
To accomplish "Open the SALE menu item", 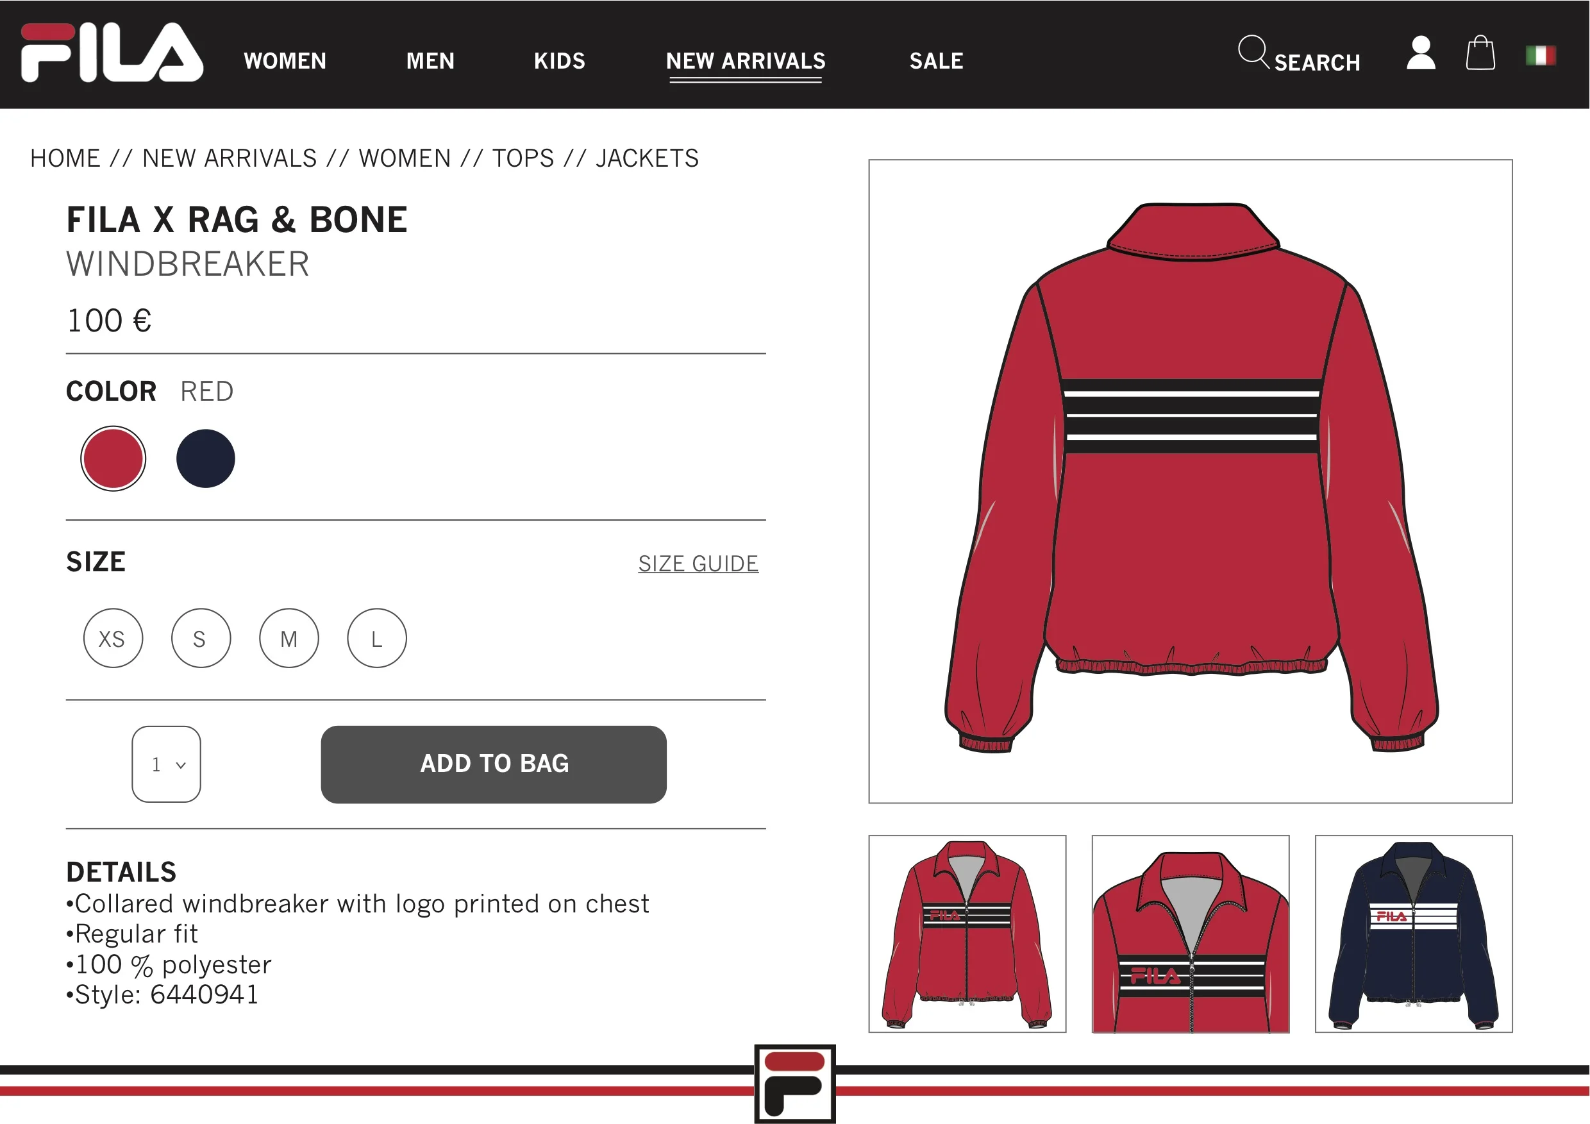I will (x=936, y=61).
